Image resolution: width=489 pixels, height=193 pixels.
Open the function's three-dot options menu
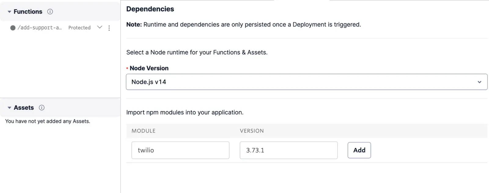click(x=109, y=28)
